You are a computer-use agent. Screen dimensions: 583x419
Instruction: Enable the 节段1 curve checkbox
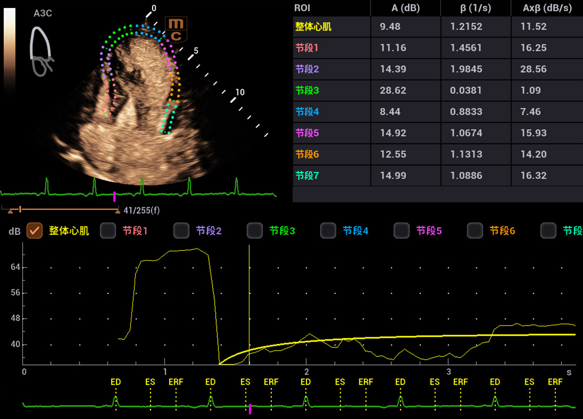click(x=108, y=230)
